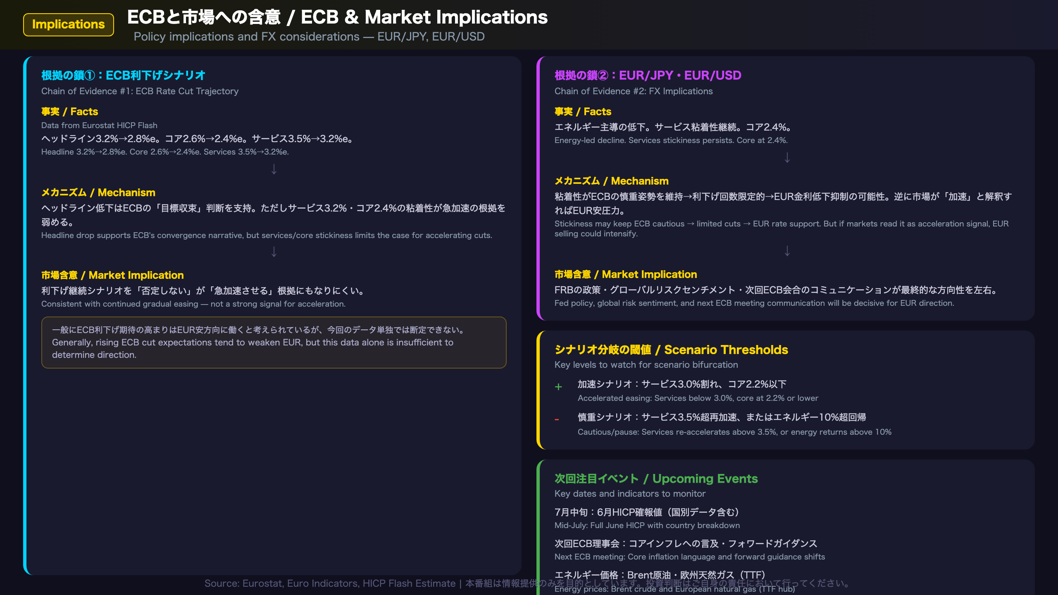Click 'Next ECB meeting: Core inflation language' line
This screenshot has height=595, width=1058.
pos(690,557)
